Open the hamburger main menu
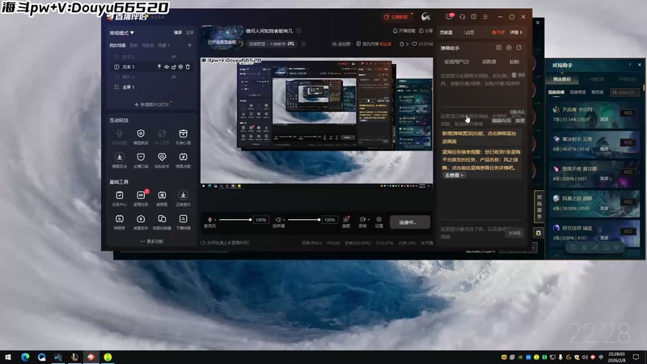Image resolution: width=647 pixels, height=364 pixels. (x=485, y=17)
